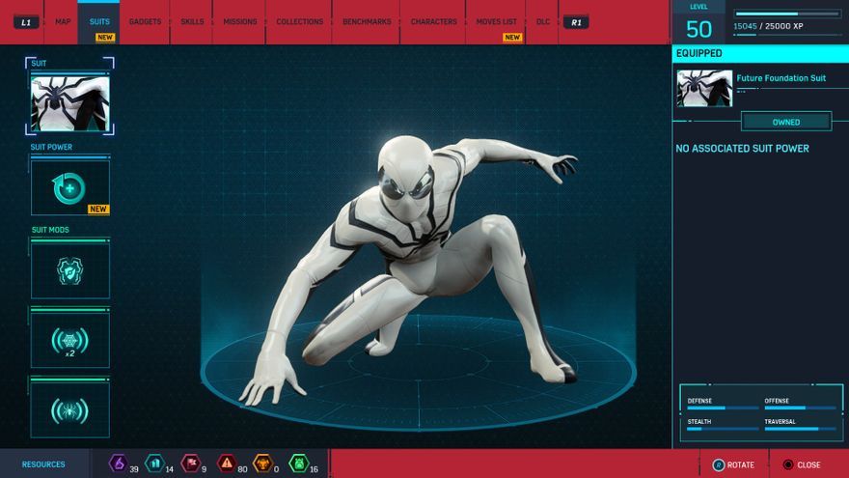The height and width of the screenshot is (478, 849).
Task: Click the teal landmark token icon
Action: click(x=155, y=464)
